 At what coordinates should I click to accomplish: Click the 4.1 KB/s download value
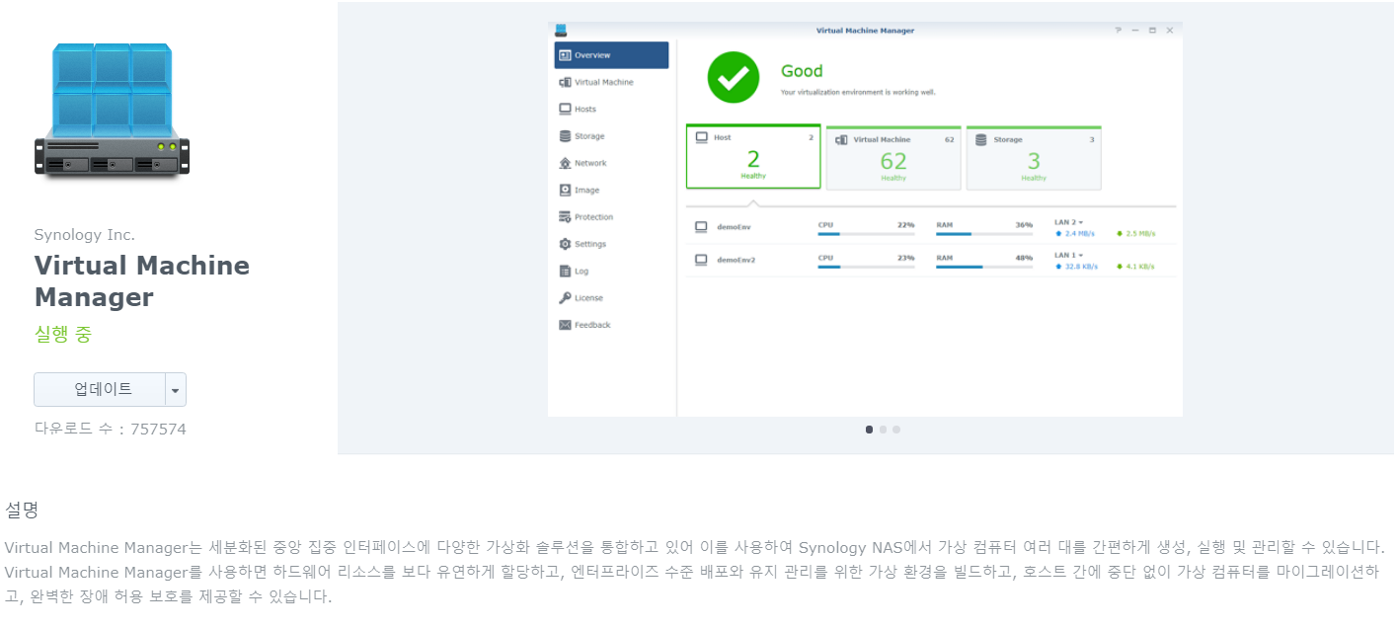1139,267
